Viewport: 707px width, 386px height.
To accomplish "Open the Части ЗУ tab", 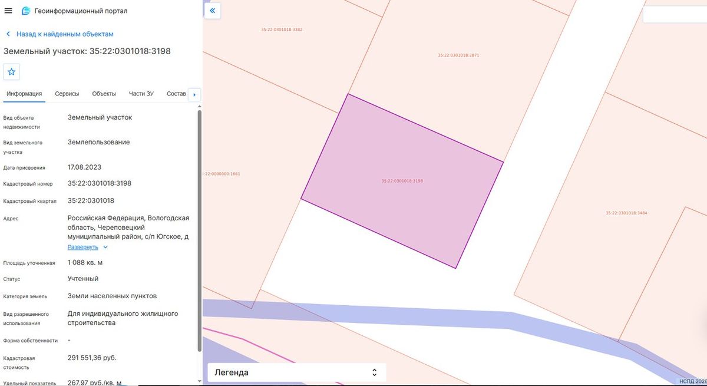I will 141,94.
